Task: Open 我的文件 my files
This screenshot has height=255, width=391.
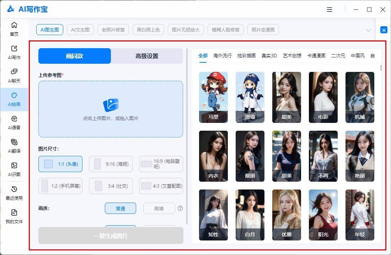Action: point(14,216)
